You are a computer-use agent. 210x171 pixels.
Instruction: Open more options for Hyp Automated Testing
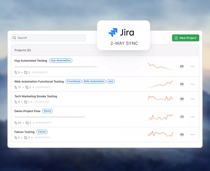click(x=192, y=66)
